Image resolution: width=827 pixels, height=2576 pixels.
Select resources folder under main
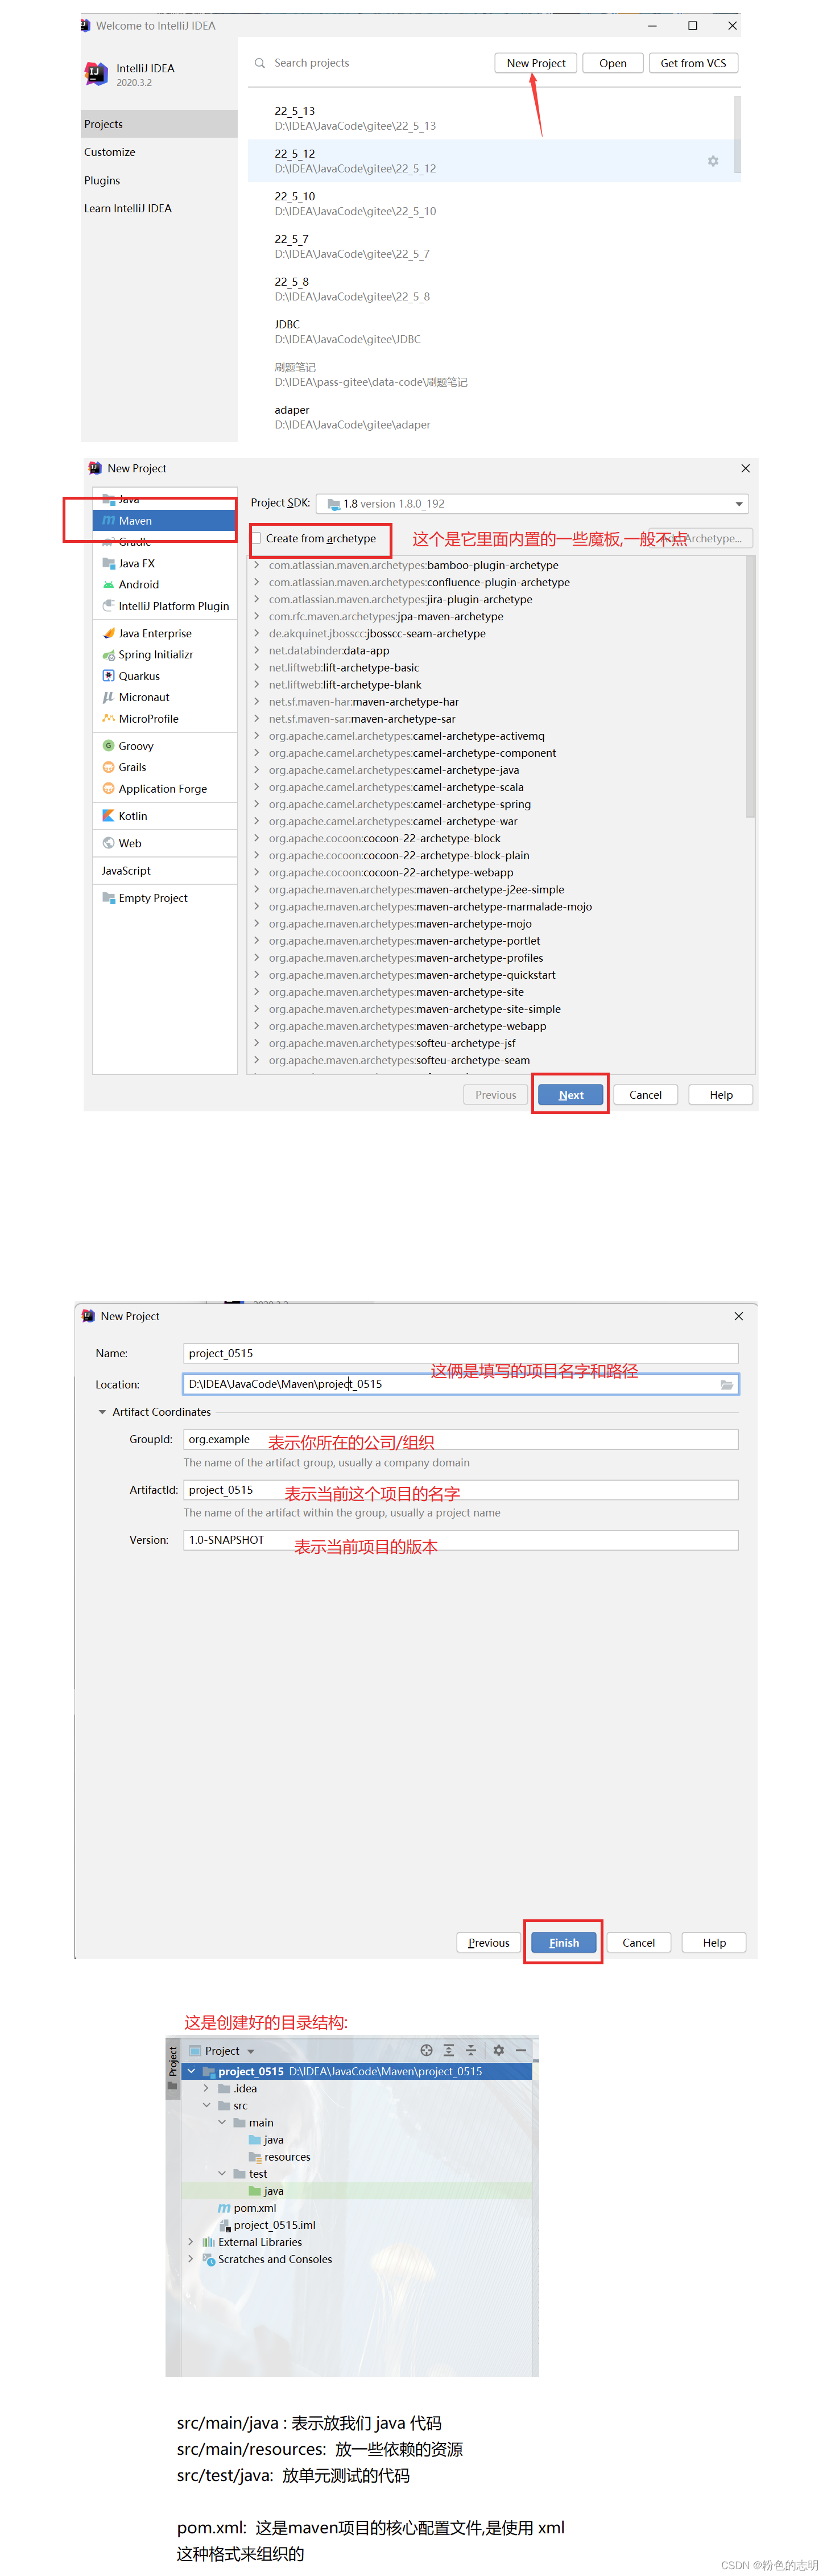click(x=279, y=2157)
